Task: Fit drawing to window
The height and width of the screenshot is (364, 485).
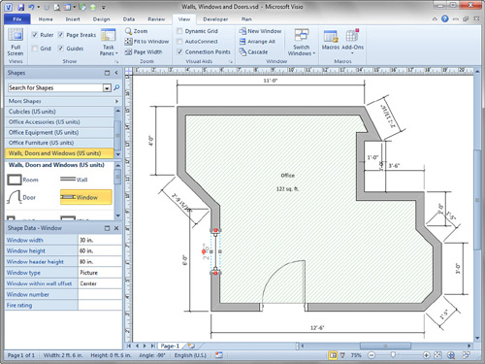Action: coord(146,42)
